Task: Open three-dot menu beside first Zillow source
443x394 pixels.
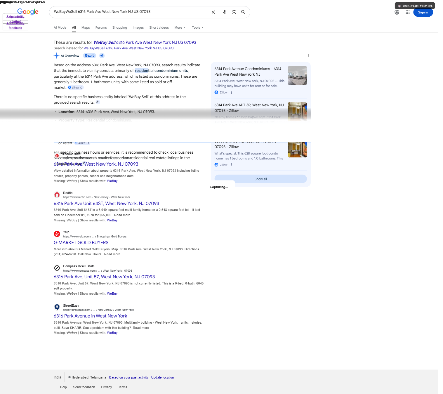Action: click(x=231, y=92)
